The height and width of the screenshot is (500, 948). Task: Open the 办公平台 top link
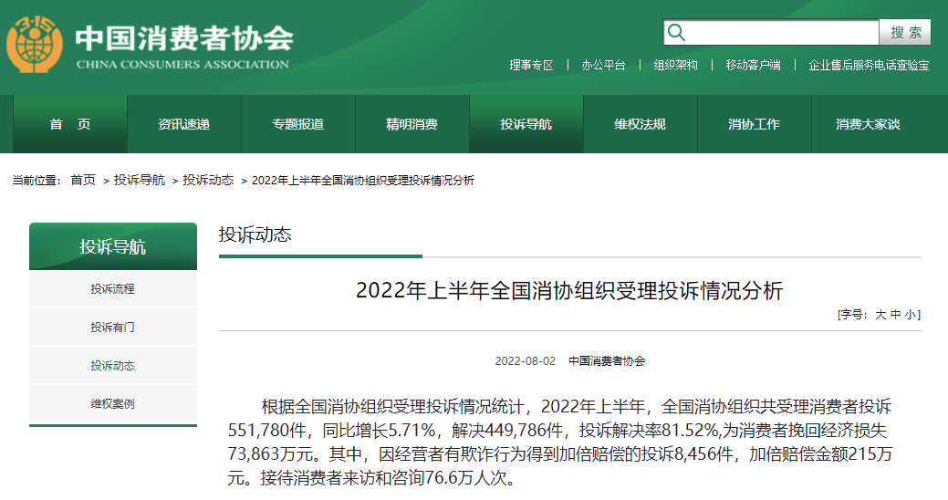pos(603,66)
